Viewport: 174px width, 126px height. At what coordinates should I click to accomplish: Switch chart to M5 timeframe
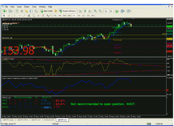[x=60, y=16]
